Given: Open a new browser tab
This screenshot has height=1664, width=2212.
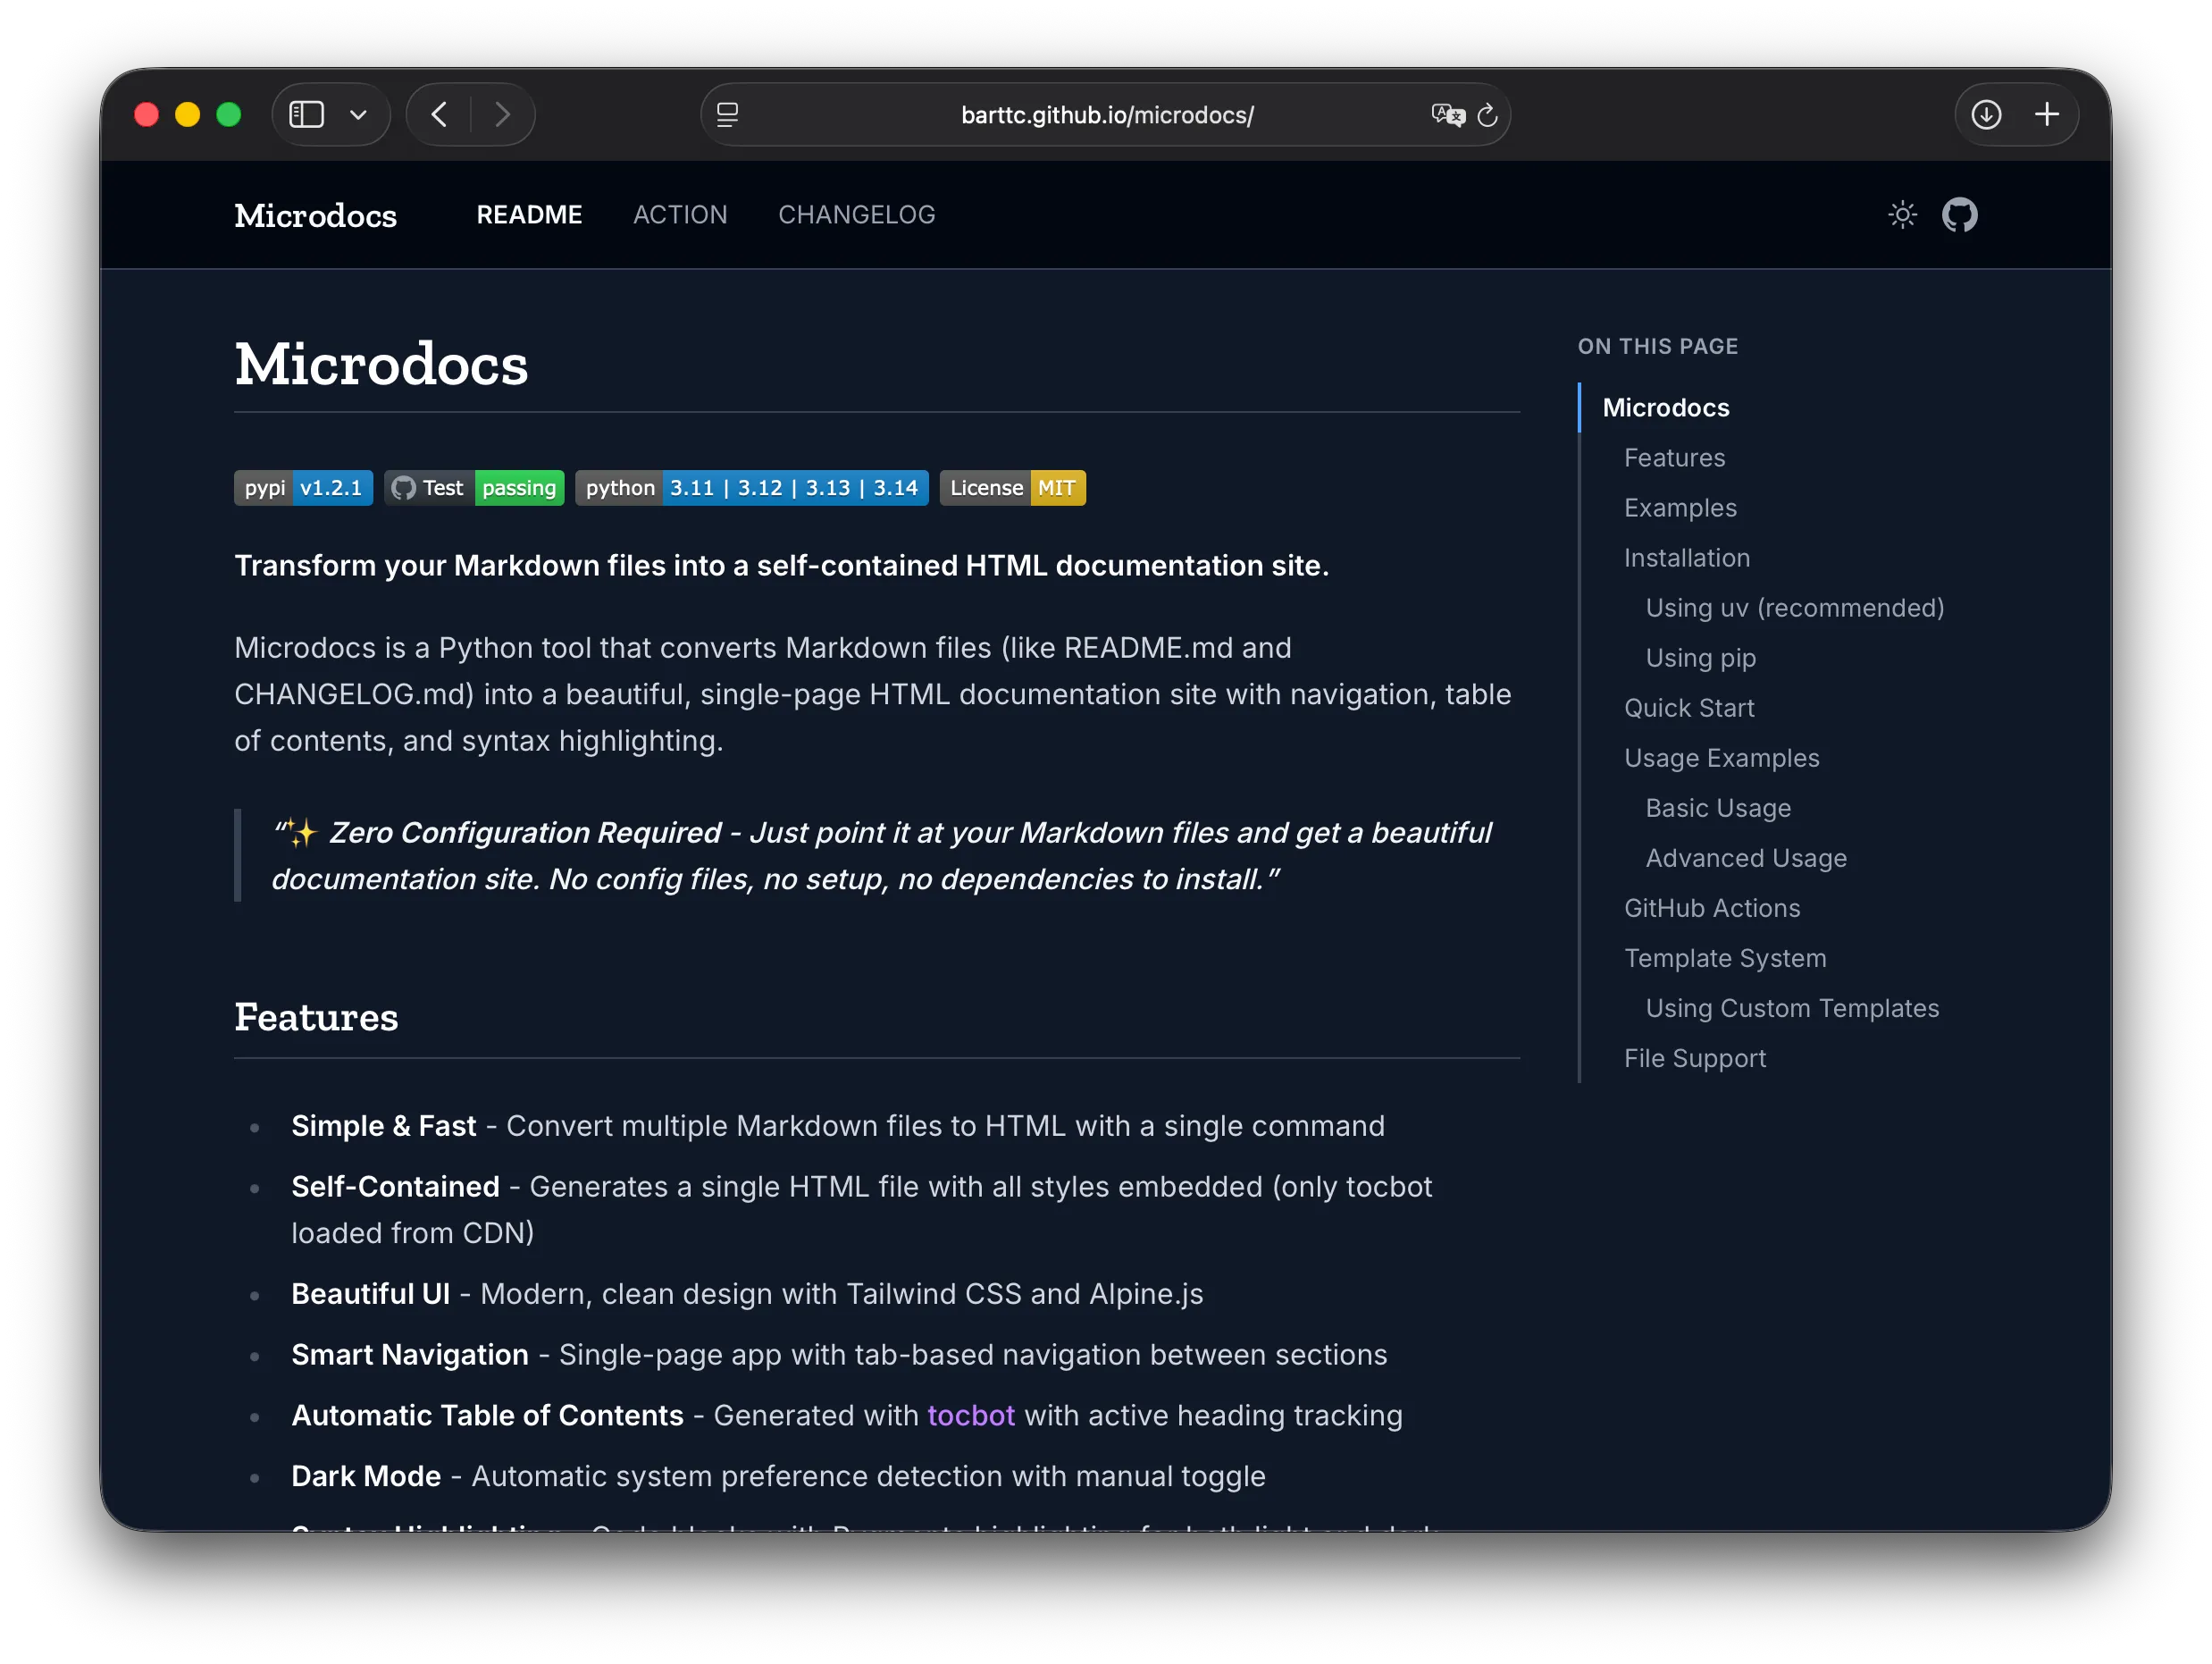Looking at the screenshot, I should point(2047,114).
